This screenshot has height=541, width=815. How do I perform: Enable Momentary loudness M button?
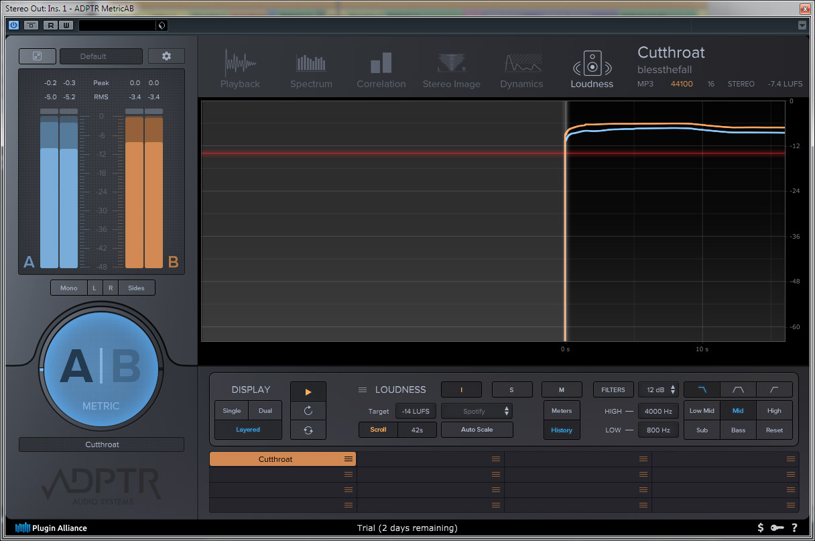click(x=562, y=389)
